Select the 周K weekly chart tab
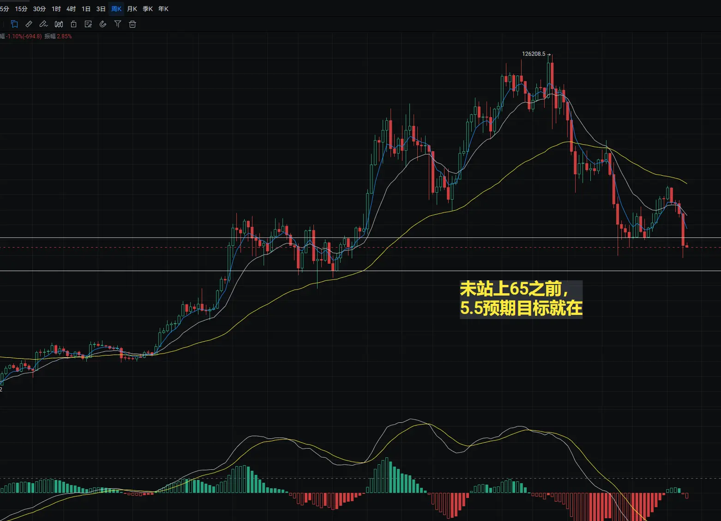721x521 pixels. (x=116, y=9)
